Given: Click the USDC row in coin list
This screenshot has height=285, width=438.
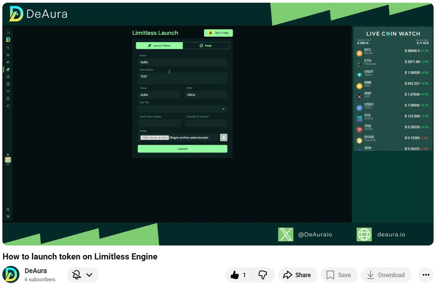Looking at the screenshot, I should click(393, 107).
